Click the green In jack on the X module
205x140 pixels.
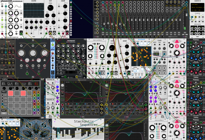[x=27, y=73]
